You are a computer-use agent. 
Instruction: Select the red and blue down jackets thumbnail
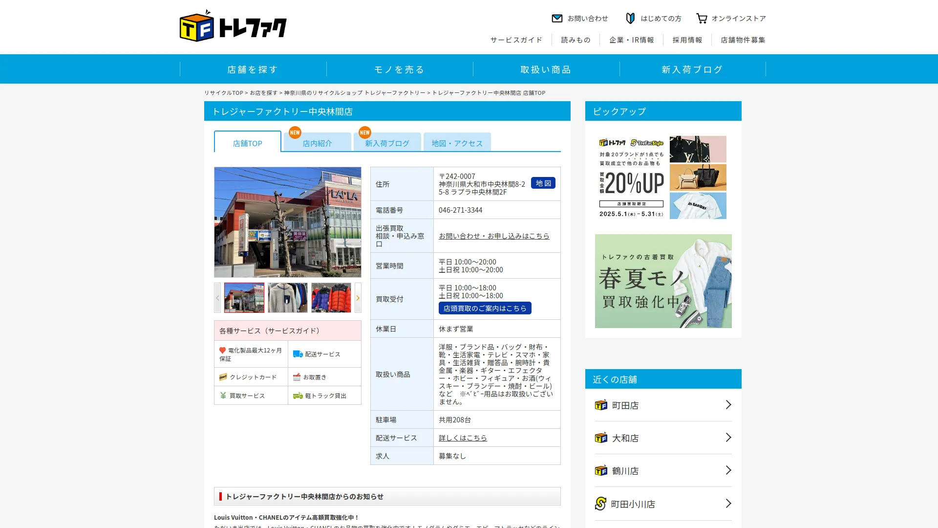[x=331, y=298]
